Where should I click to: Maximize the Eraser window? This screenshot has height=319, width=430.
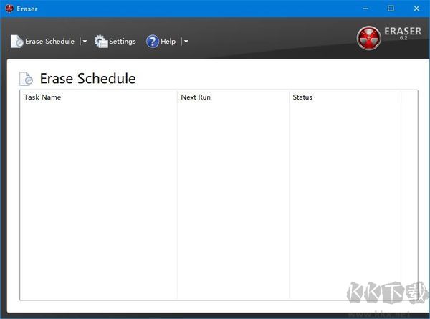pyautogui.click(x=391, y=9)
